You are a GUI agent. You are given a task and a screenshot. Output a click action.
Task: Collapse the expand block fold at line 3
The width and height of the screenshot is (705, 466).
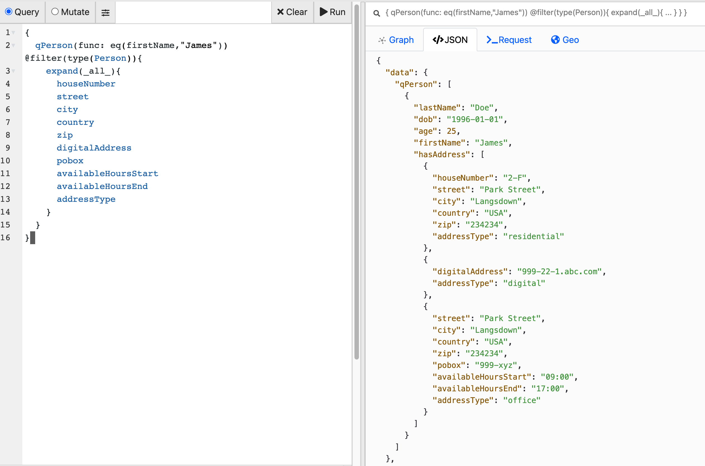(13, 71)
